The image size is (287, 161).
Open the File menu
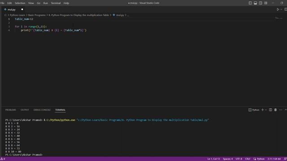(2, 3)
